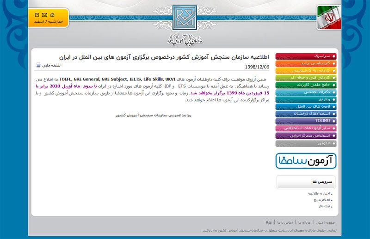Screen dimensions: 370x239
Task: Click the date 1398/12/06
Action: tap(257, 67)
